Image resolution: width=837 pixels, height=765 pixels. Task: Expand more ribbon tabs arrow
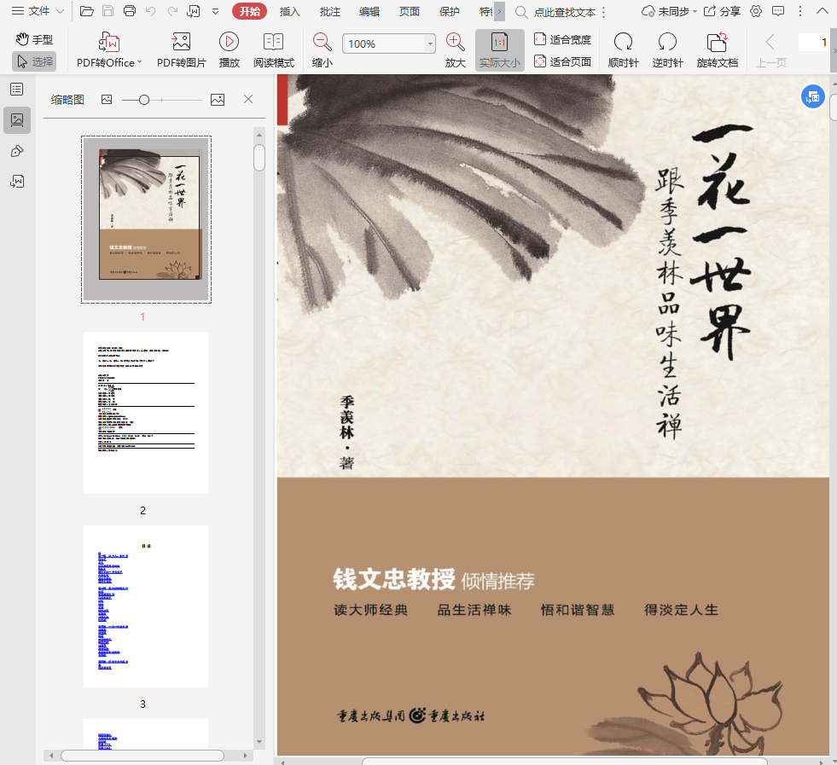tap(499, 11)
